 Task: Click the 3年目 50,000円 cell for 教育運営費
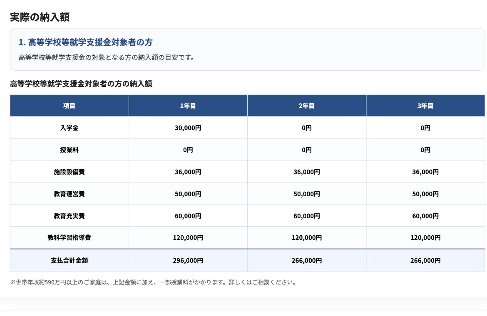tap(425, 194)
